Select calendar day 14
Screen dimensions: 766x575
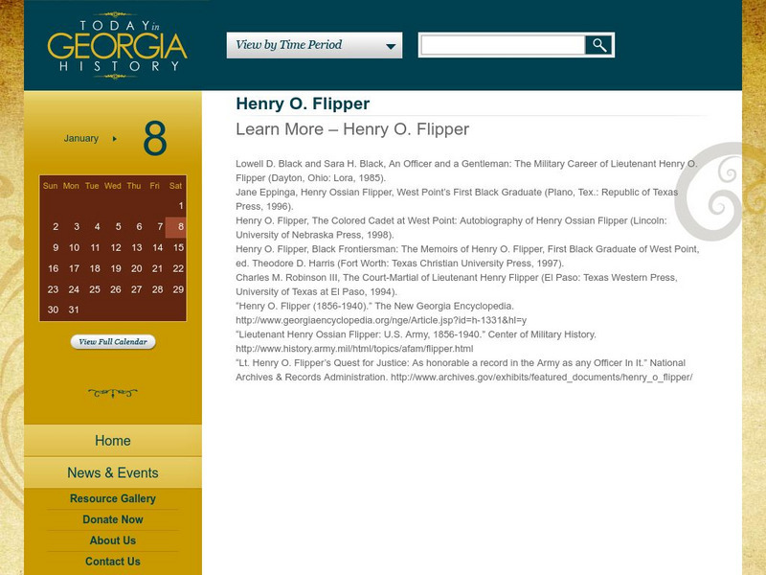(x=158, y=248)
